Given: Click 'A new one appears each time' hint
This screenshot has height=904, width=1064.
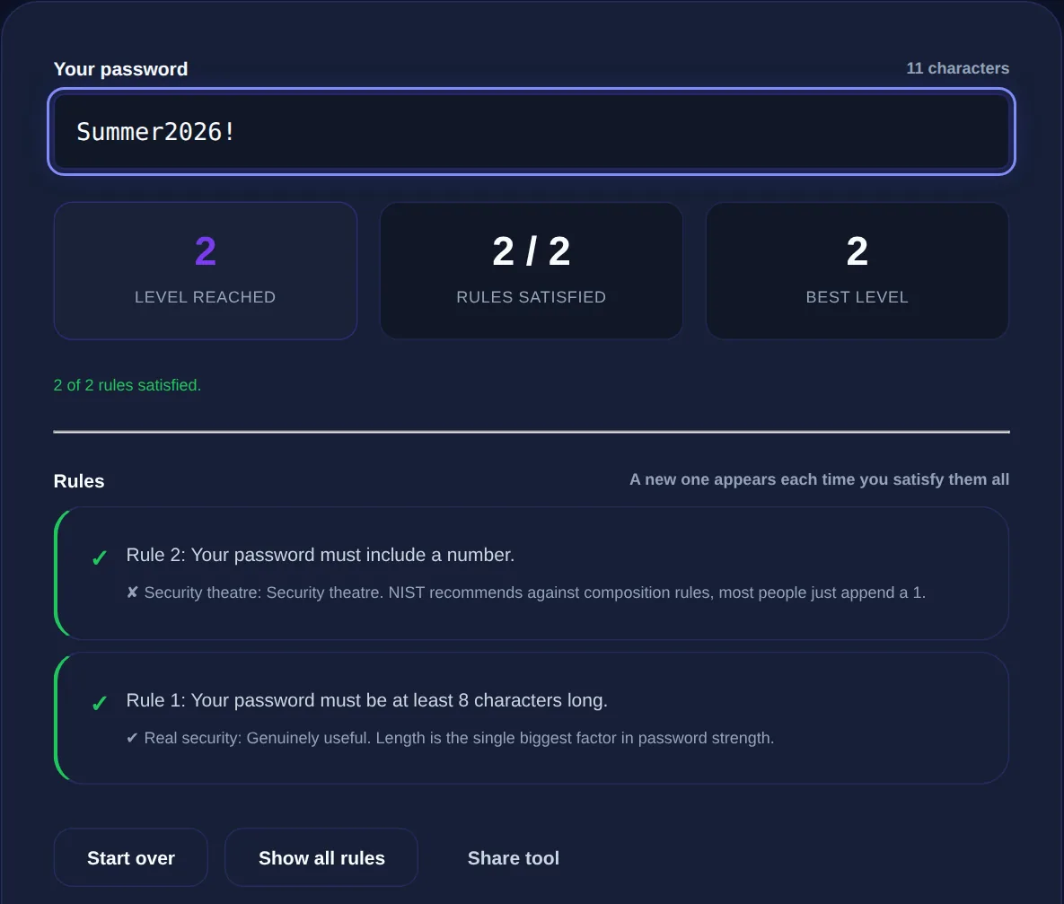Looking at the screenshot, I should click(x=819, y=479).
